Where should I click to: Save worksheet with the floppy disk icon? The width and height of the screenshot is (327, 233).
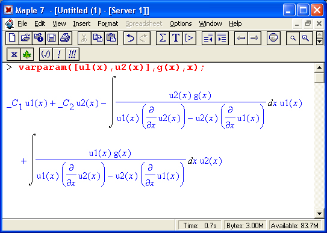pos(52,38)
